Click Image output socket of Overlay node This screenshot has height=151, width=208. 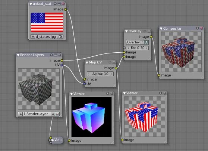151,37
